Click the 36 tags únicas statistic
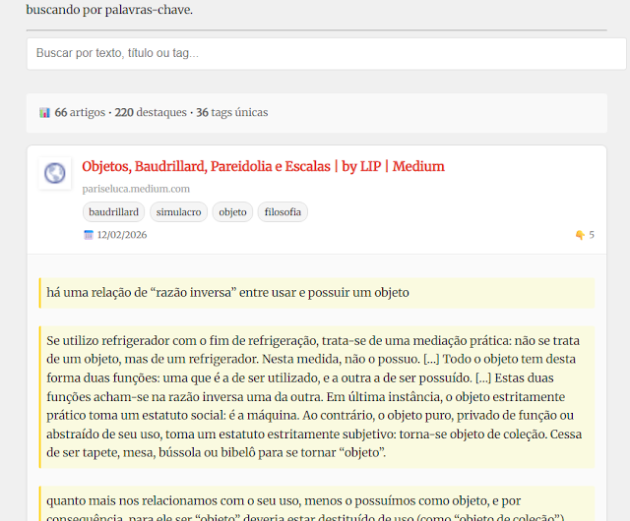630x521 pixels. pos(231,113)
